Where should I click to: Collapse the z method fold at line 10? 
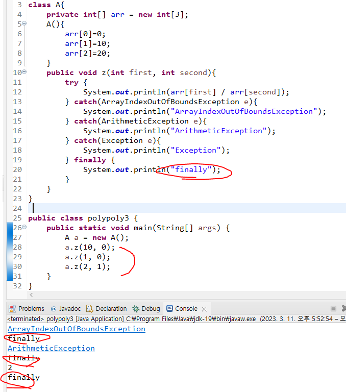click(x=24, y=72)
